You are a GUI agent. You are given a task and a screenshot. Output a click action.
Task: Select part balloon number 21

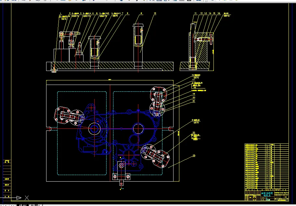pyautogui.click(x=194, y=101)
